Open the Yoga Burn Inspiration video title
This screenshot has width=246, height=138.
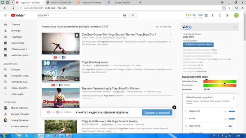(95, 62)
